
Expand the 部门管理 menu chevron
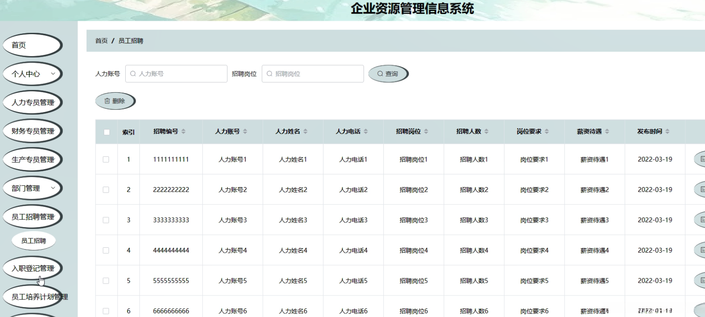[x=53, y=188]
